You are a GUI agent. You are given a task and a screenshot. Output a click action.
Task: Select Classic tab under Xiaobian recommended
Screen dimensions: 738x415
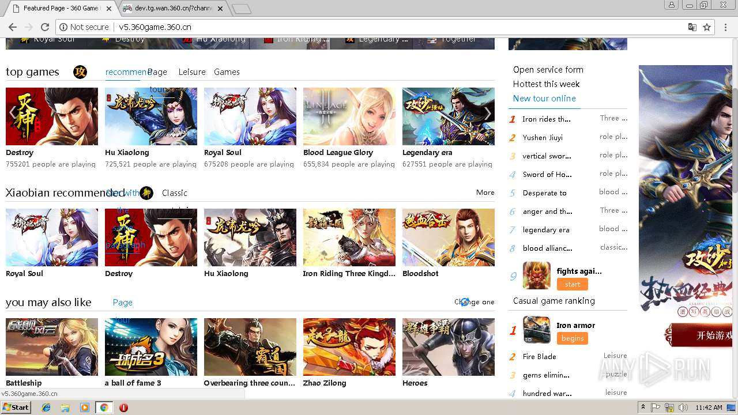pos(175,193)
